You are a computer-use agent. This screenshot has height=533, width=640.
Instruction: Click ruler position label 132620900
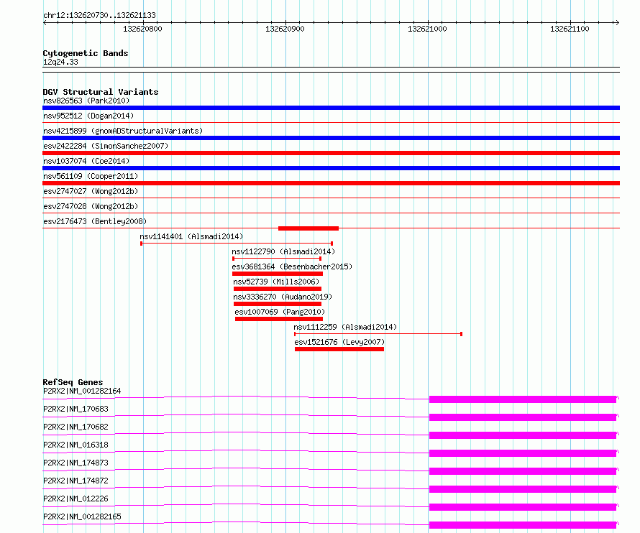[285, 29]
